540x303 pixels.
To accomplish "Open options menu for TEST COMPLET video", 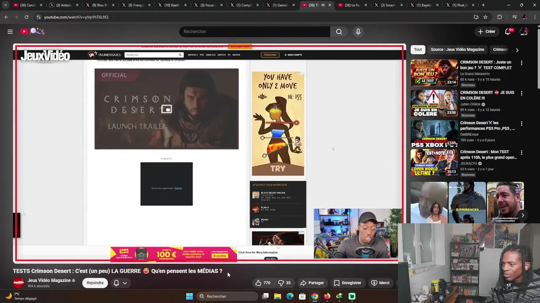I will pos(521,63).
